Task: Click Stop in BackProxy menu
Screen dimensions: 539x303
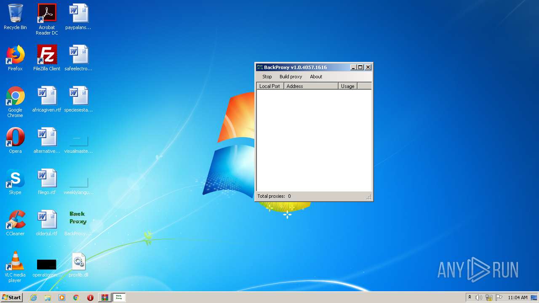Action: 267,77
